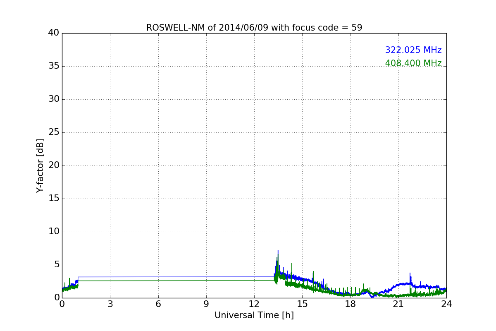496x331 pixels.
Task: Click the x-axis tick label 6
Action: (158, 304)
